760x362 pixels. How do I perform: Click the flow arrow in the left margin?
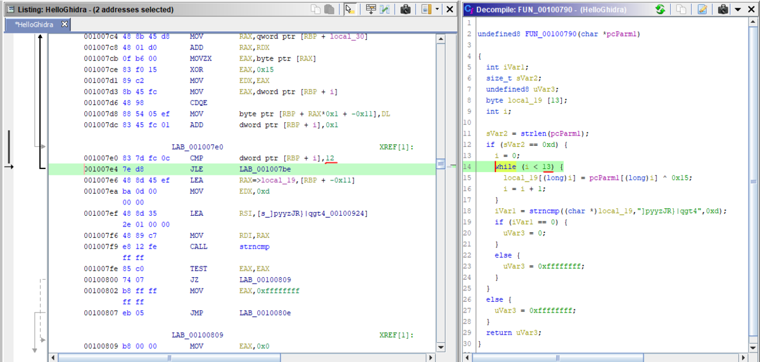pyautogui.click(x=9, y=166)
